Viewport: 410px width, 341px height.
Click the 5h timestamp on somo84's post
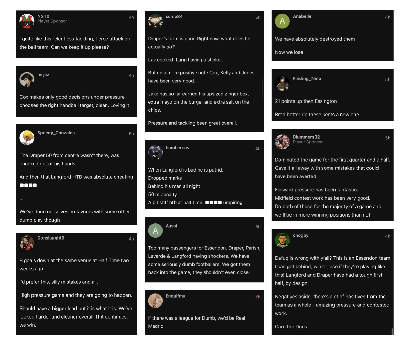tap(258, 17)
